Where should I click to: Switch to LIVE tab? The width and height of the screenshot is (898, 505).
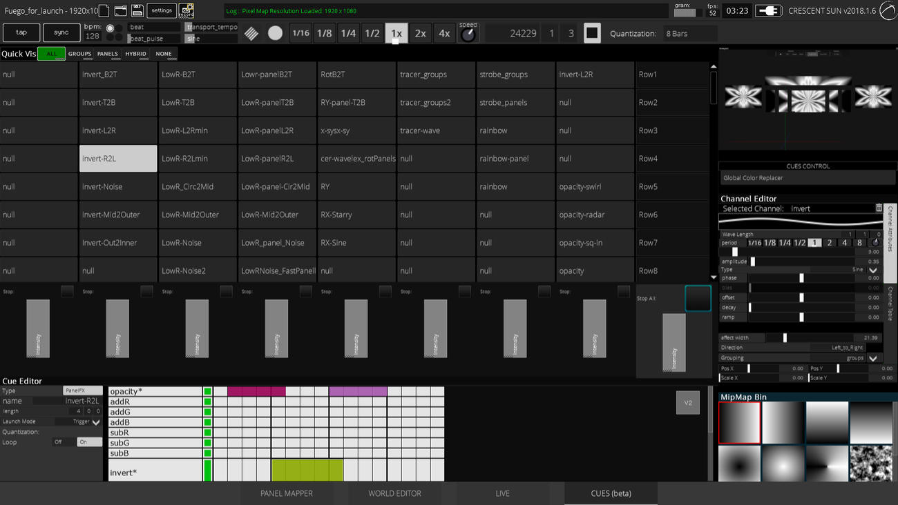(503, 493)
